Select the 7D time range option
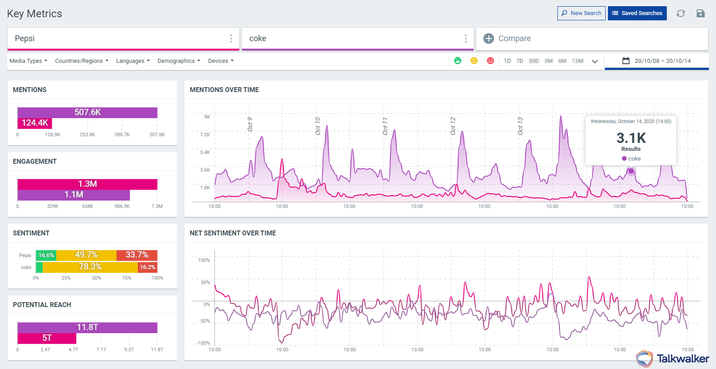Screen dimensions: 716x369 (520, 61)
